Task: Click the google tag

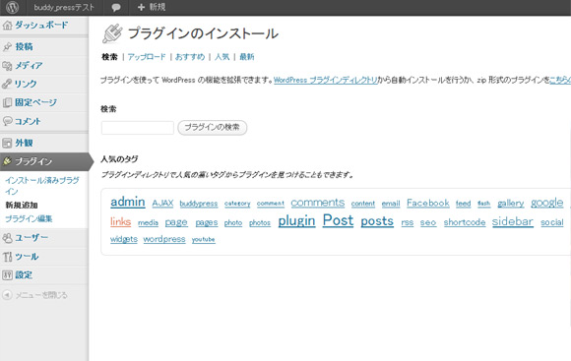Action: (x=547, y=203)
